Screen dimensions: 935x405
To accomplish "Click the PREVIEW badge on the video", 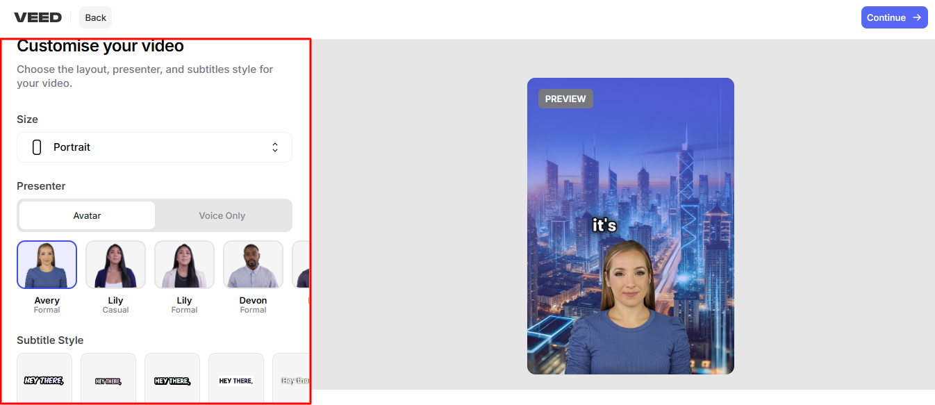I will (x=565, y=99).
